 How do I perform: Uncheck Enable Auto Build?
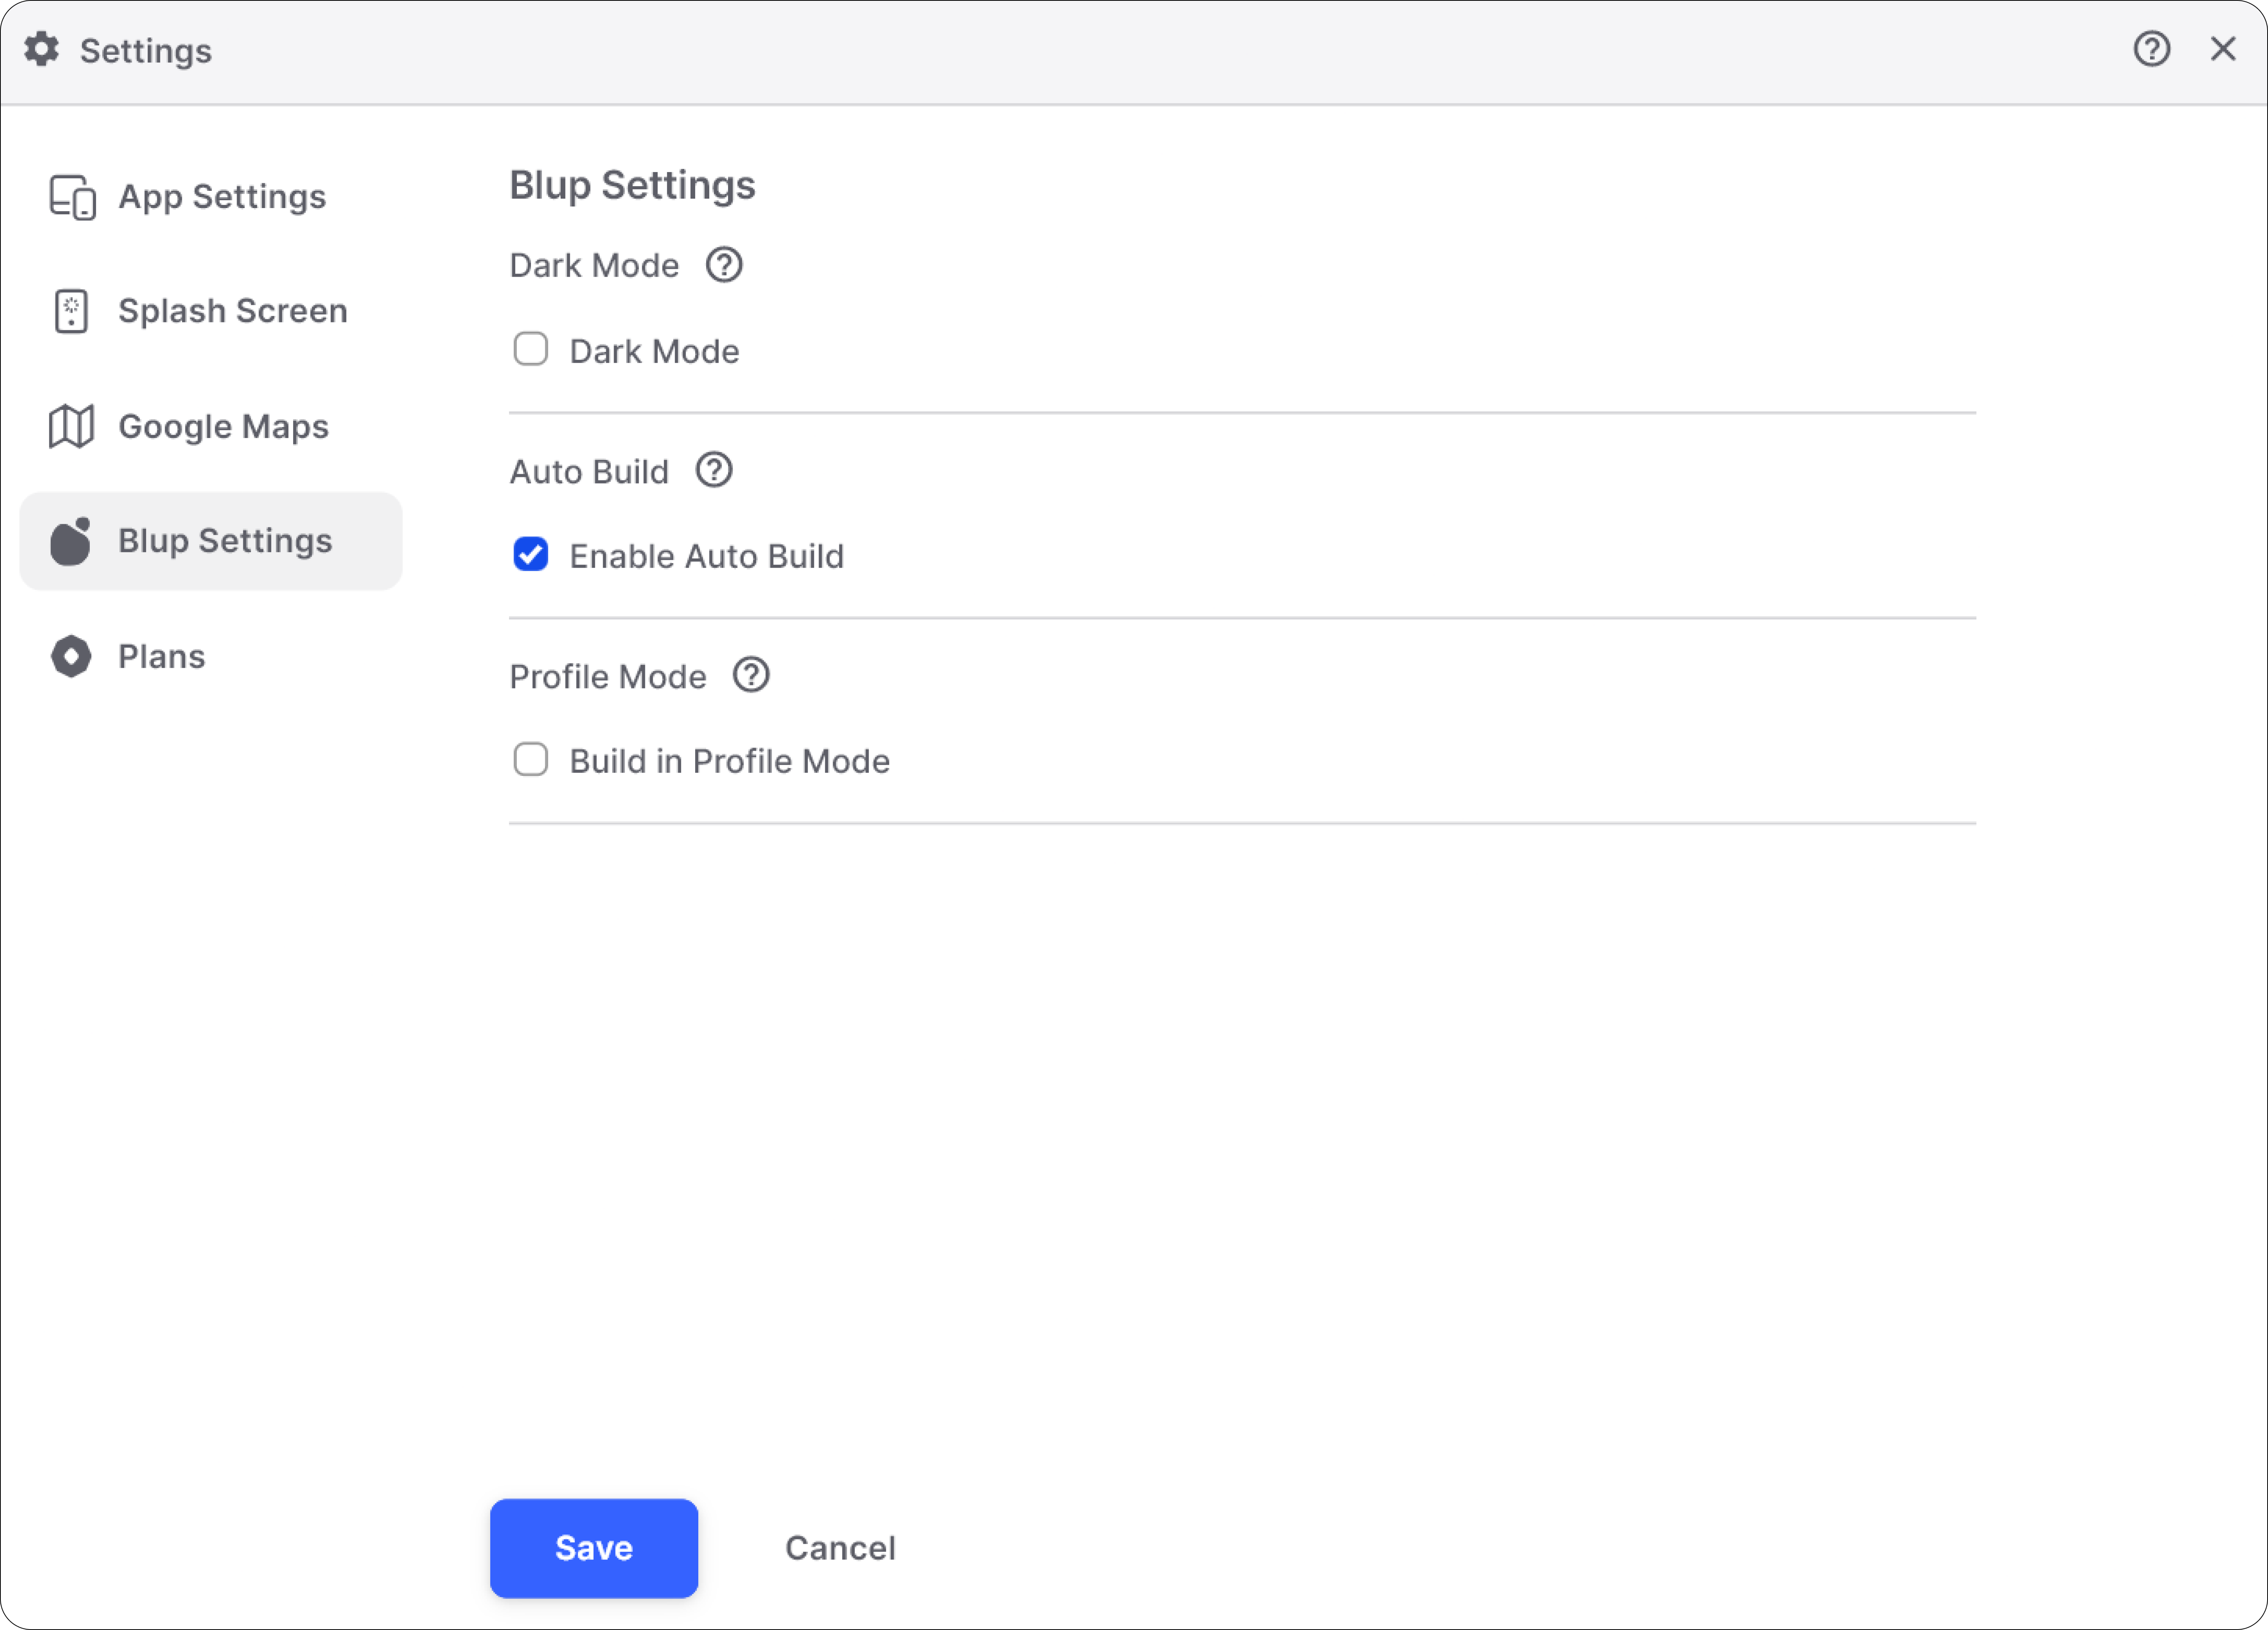pyautogui.click(x=531, y=555)
